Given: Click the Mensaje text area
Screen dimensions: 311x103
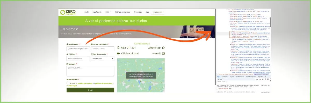Looking at the screenshot, I should point(90,71).
